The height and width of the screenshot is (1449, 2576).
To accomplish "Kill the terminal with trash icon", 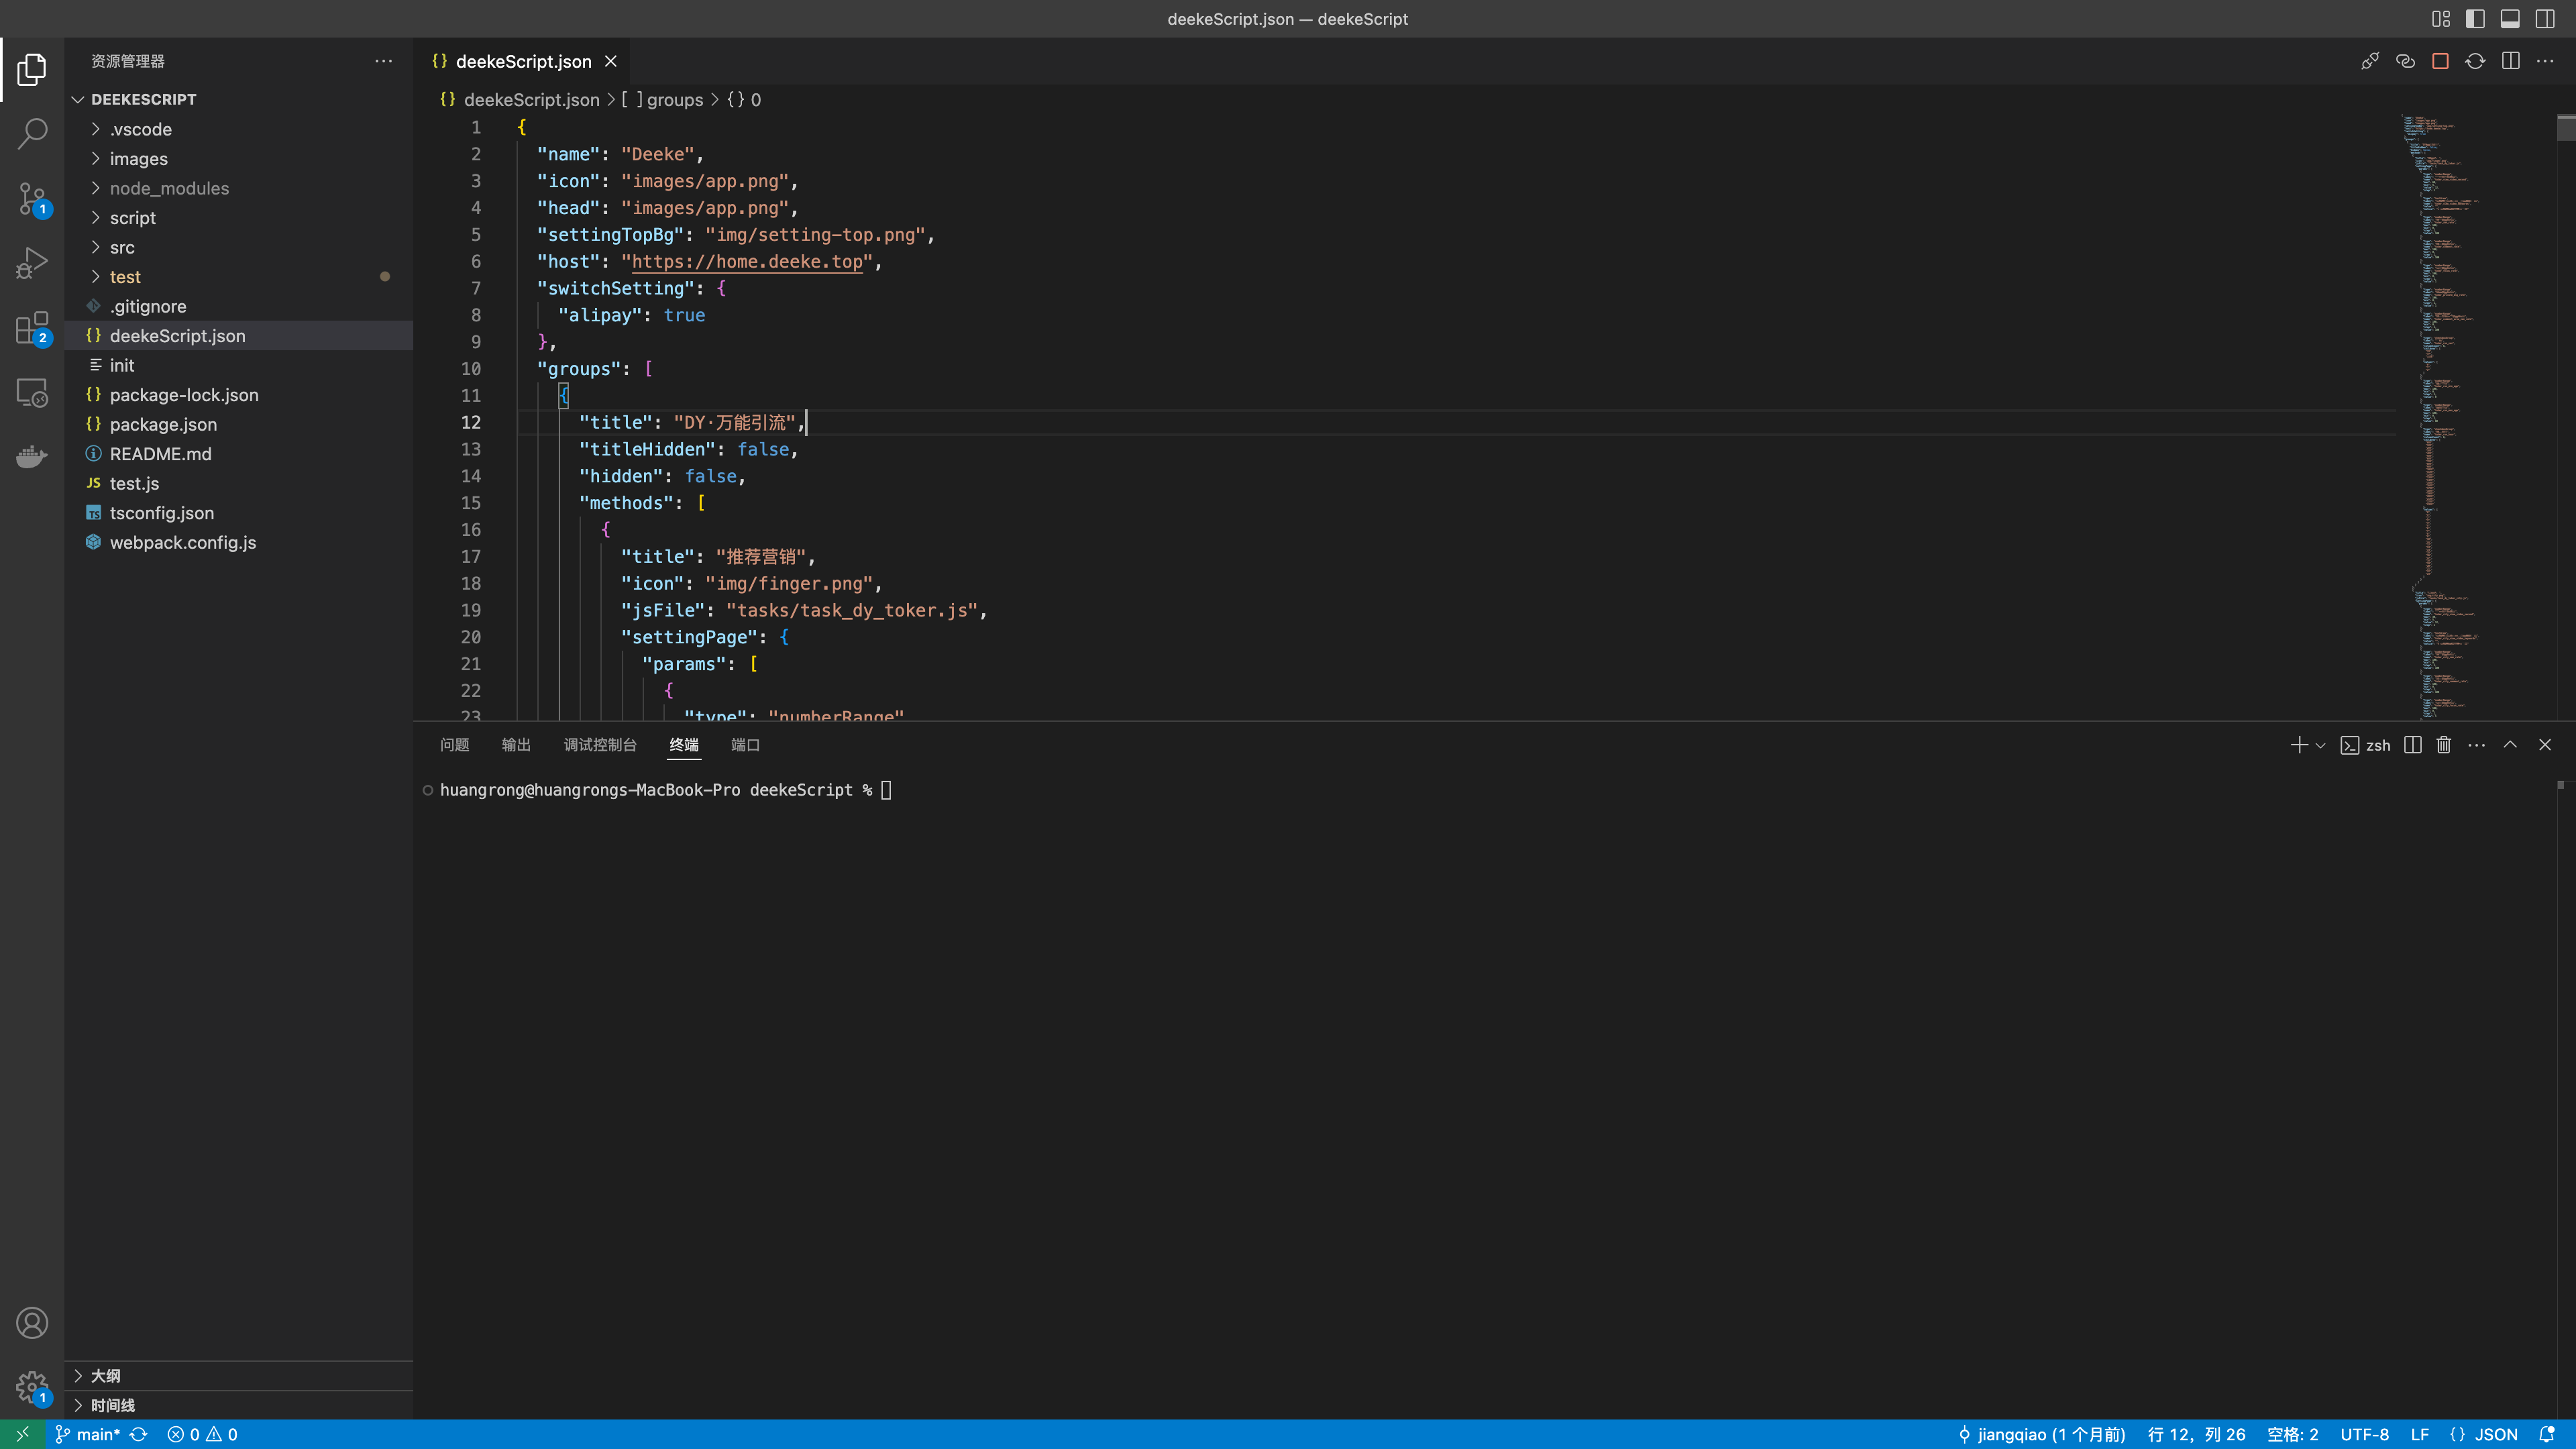I will [2444, 745].
